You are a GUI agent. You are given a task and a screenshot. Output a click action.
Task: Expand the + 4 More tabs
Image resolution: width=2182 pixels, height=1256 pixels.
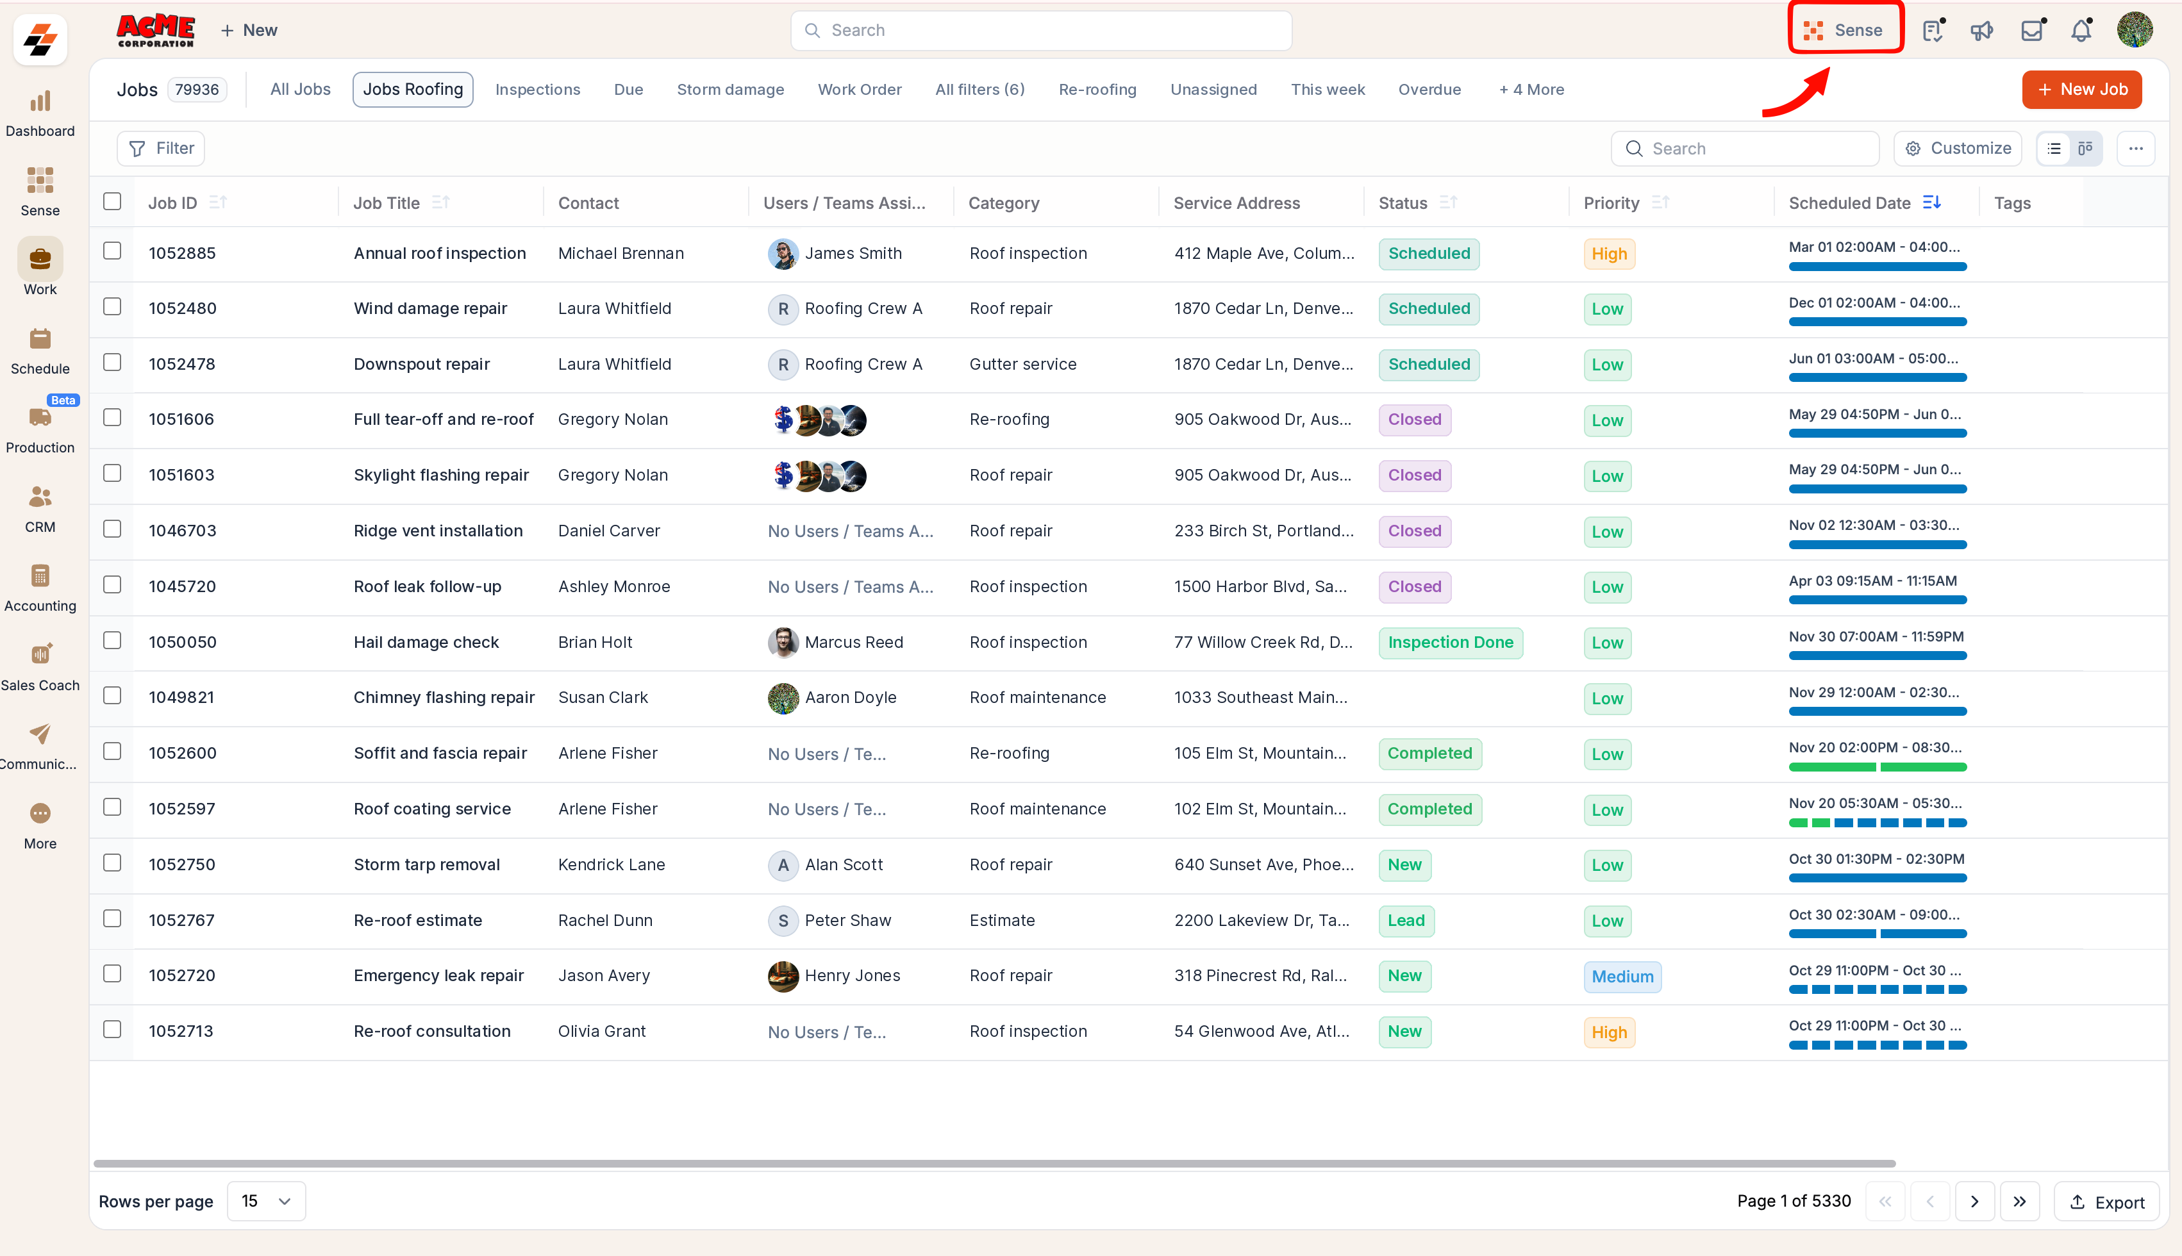[x=1531, y=90]
